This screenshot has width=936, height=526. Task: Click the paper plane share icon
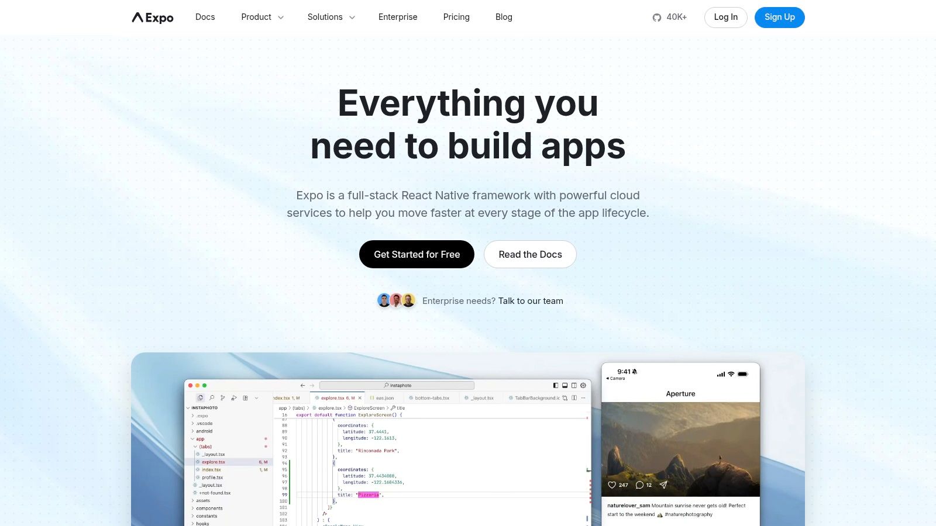point(663,485)
